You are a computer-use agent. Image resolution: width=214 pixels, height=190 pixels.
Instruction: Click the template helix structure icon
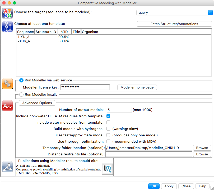(x=7, y=27)
